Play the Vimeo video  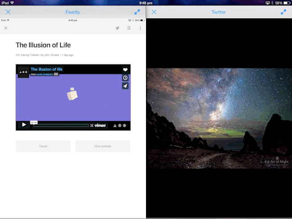(x=23, y=125)
